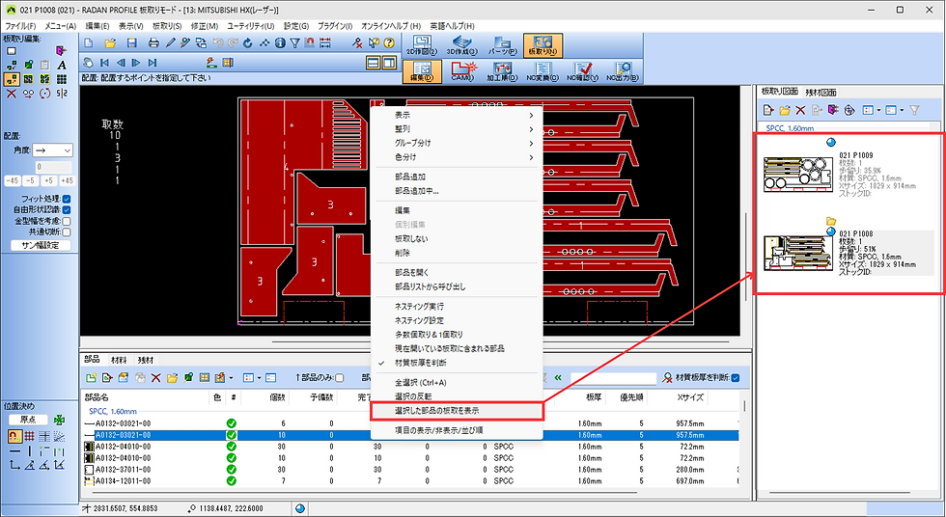Toggle the 自由形状認識 checkbox
Screen dimensions: 946x517
coord(67,209)
